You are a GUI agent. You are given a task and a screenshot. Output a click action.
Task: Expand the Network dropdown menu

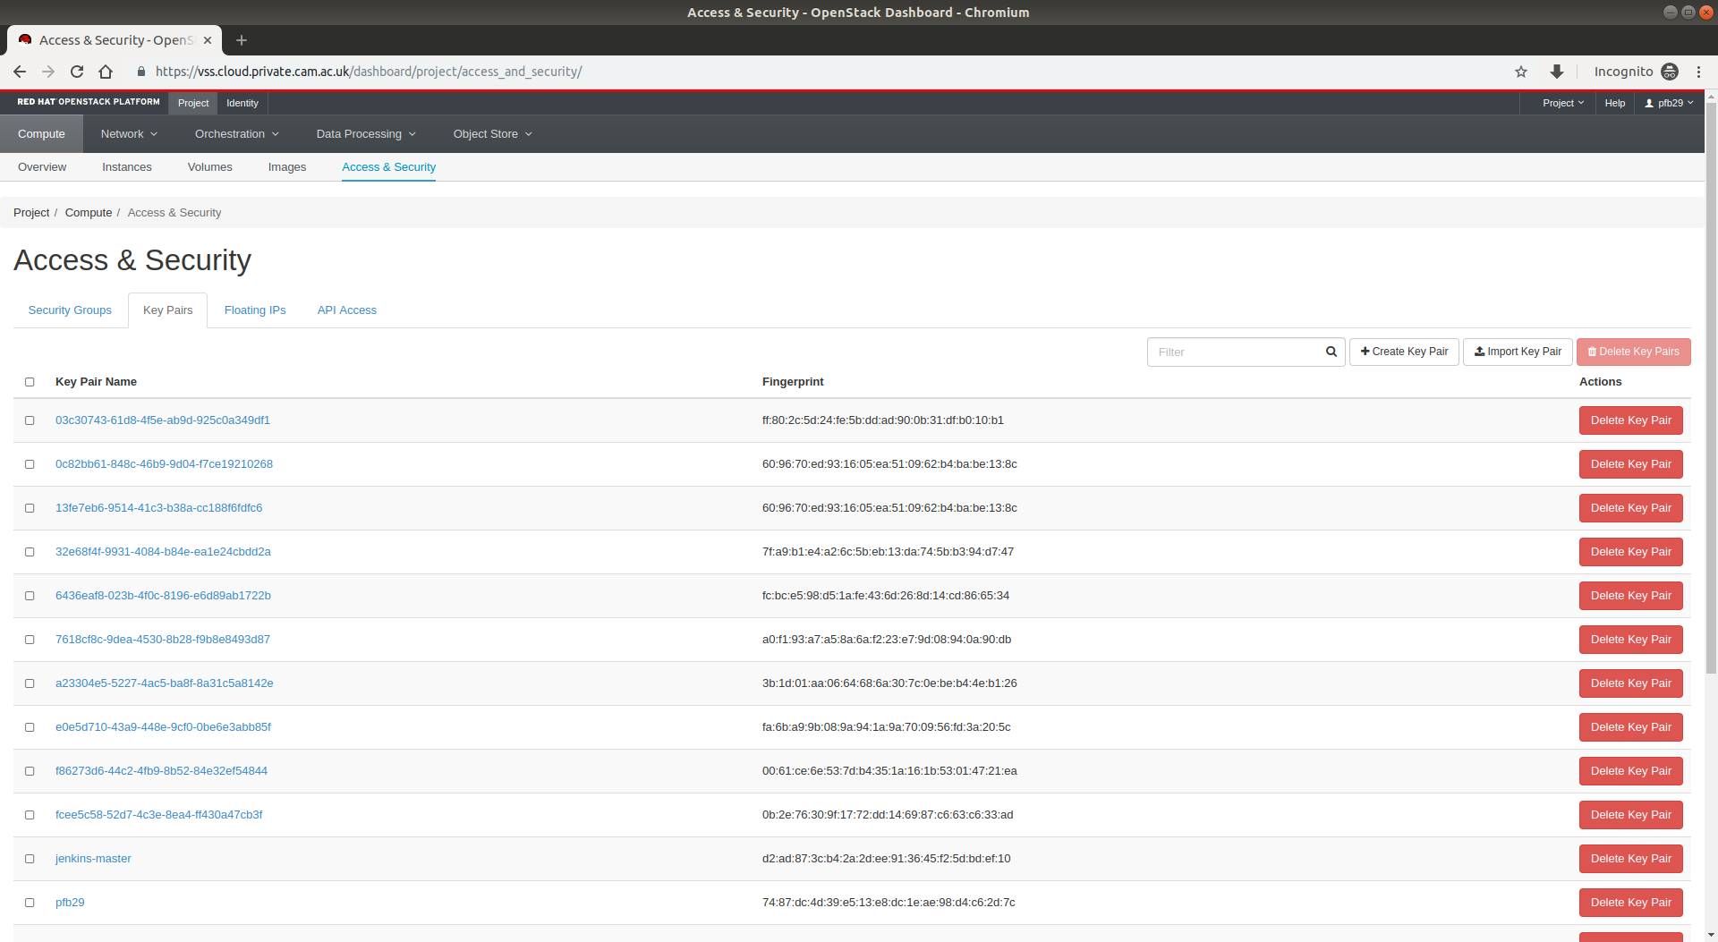[129, 134]
